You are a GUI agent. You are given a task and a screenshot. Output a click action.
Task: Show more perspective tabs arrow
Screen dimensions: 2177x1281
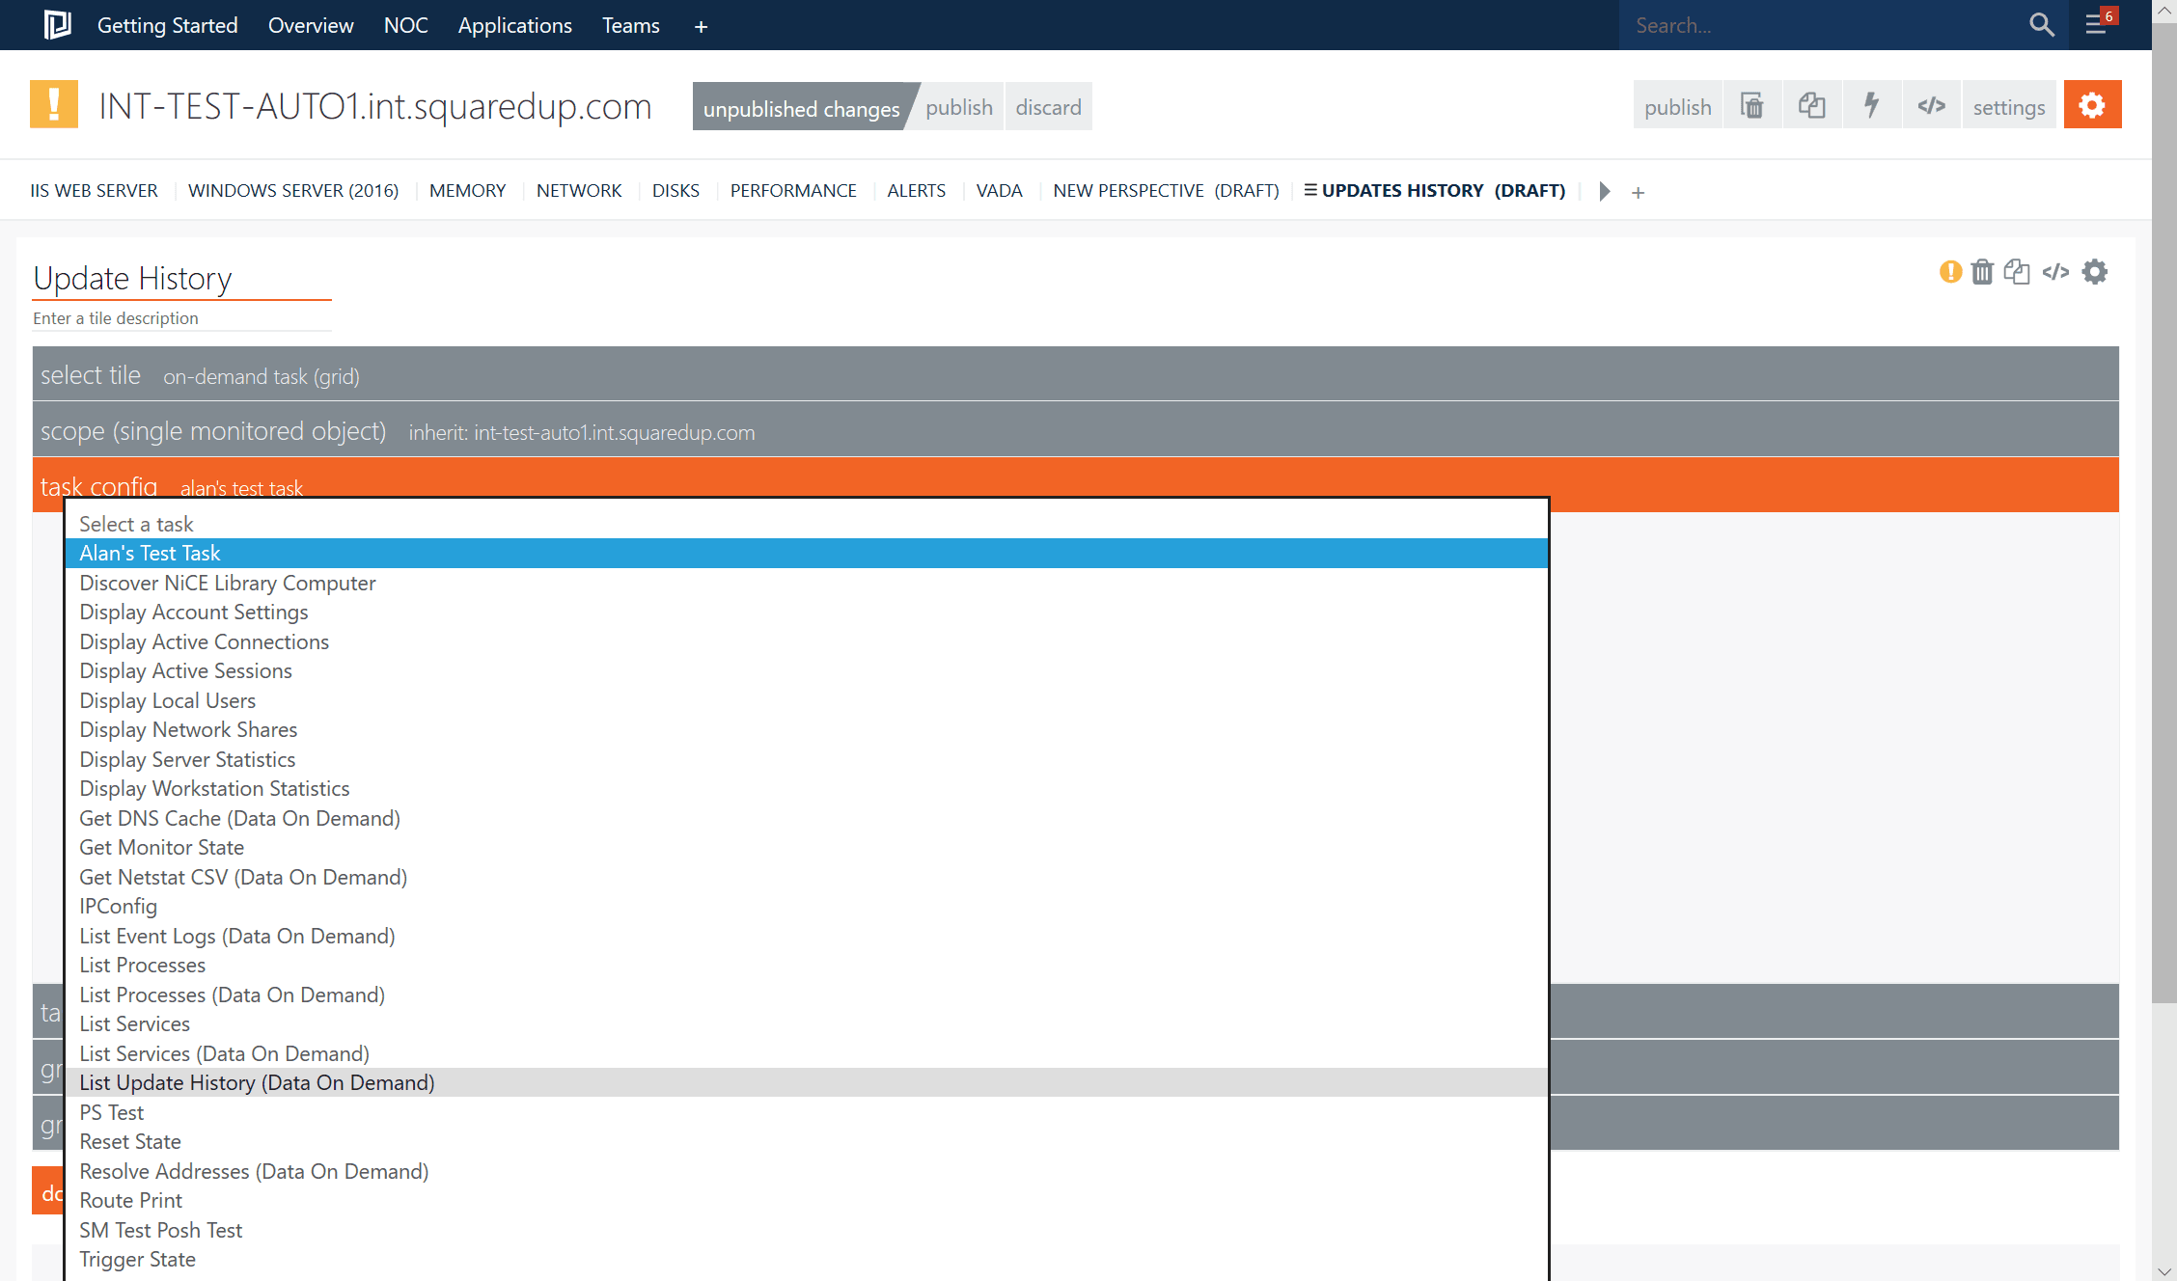(1604, 191)
